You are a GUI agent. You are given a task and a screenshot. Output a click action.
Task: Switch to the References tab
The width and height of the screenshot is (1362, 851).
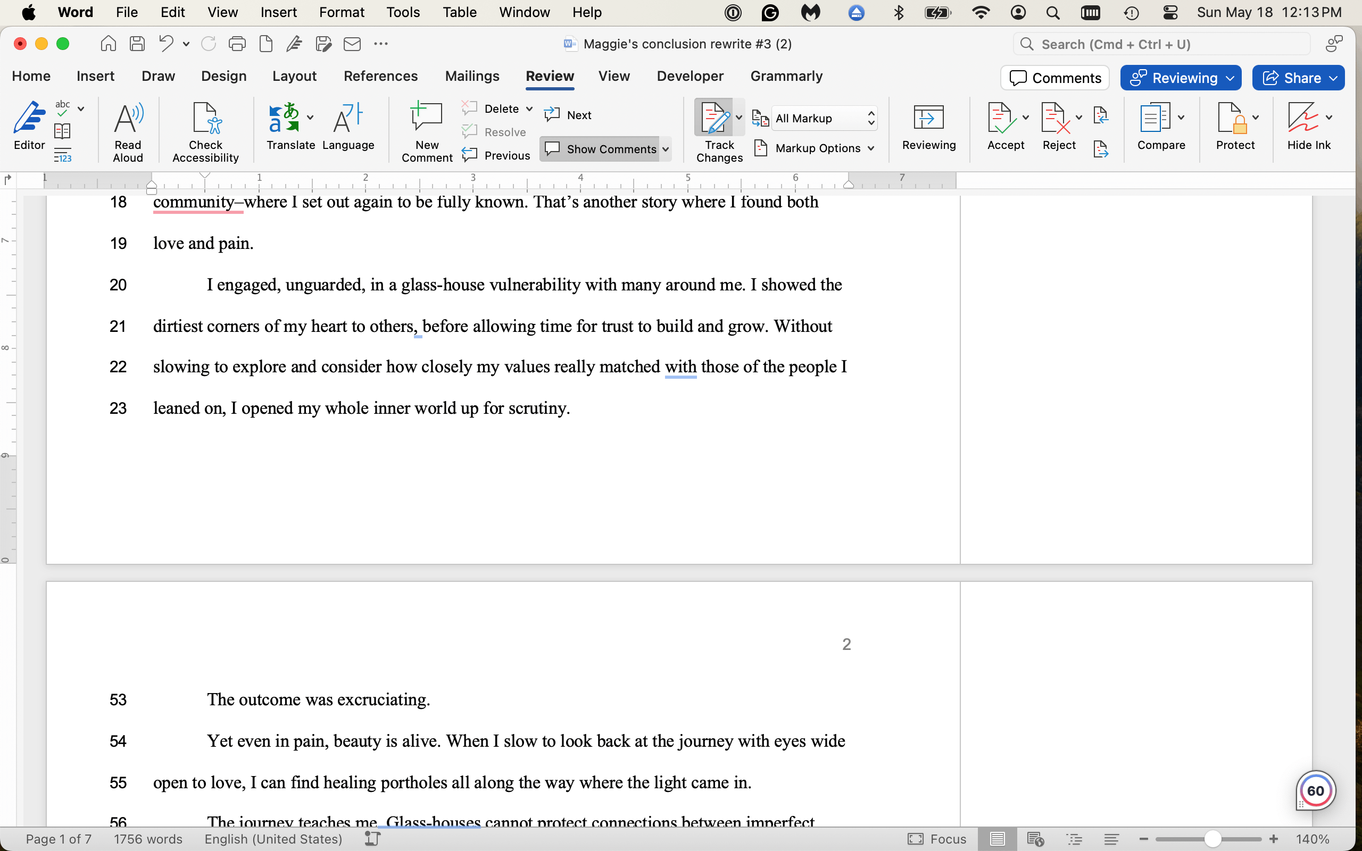[x=380, y=76]
